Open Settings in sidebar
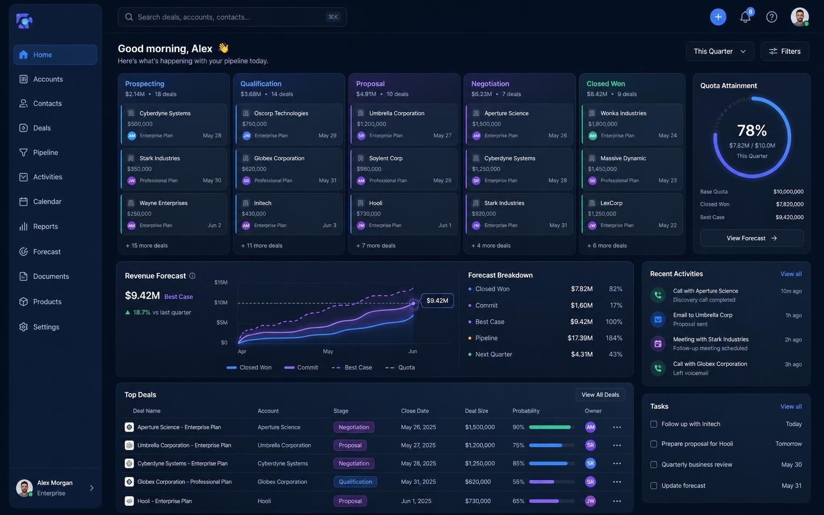824x515 pixels. [55, 327]
